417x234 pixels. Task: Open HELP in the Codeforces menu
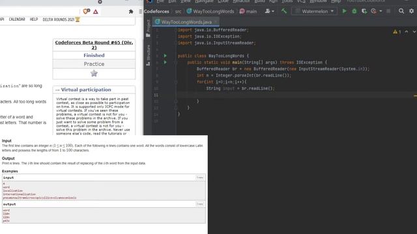(x=34, y=19)
